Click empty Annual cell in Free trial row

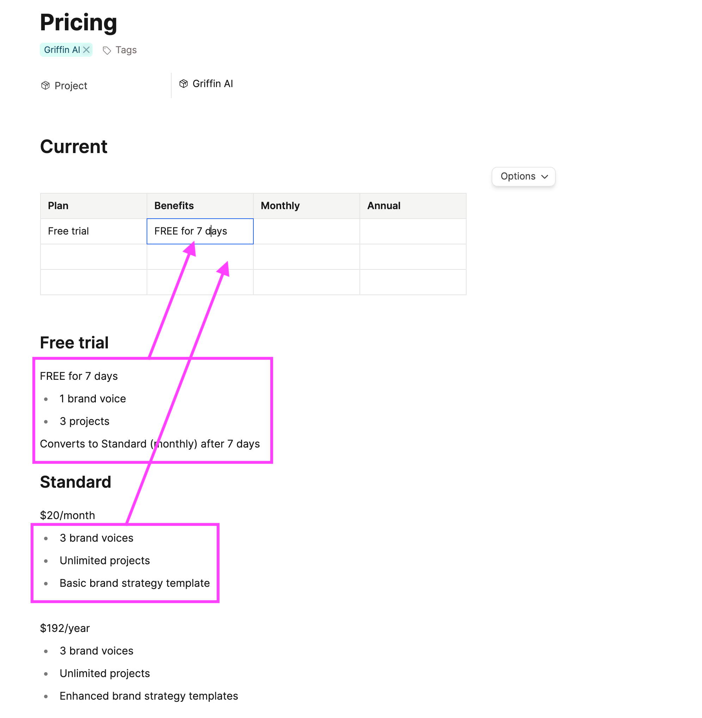[x=413, y=231]
